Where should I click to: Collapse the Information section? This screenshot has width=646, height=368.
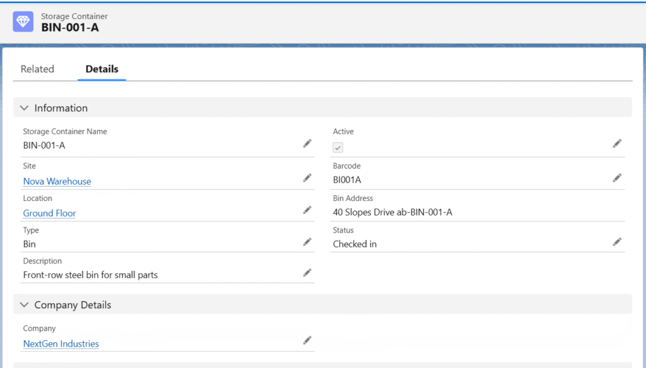click(25, 108)
